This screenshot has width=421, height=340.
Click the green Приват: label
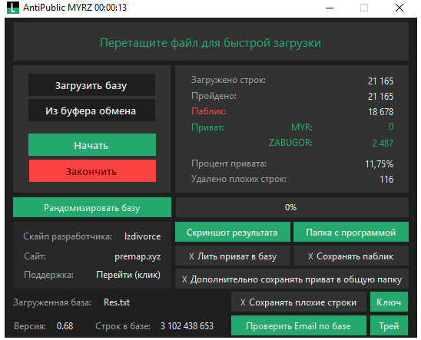pos(208,127)
